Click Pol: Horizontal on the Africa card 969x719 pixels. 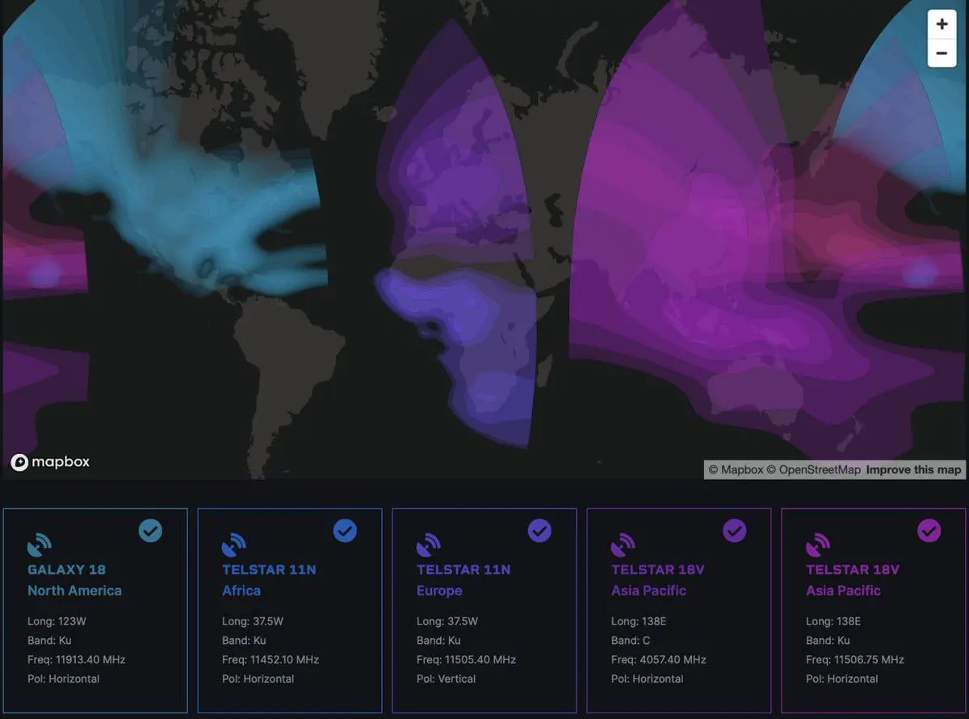pos(258,679)
